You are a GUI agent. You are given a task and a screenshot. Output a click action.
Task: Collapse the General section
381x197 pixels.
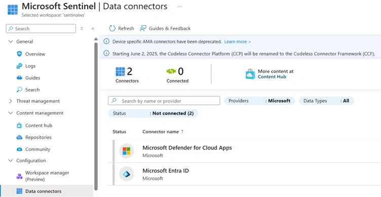(x=11, y=41)
